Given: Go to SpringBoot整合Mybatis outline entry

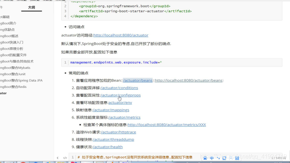Looking at the screenshot, I should pos(15,68).
